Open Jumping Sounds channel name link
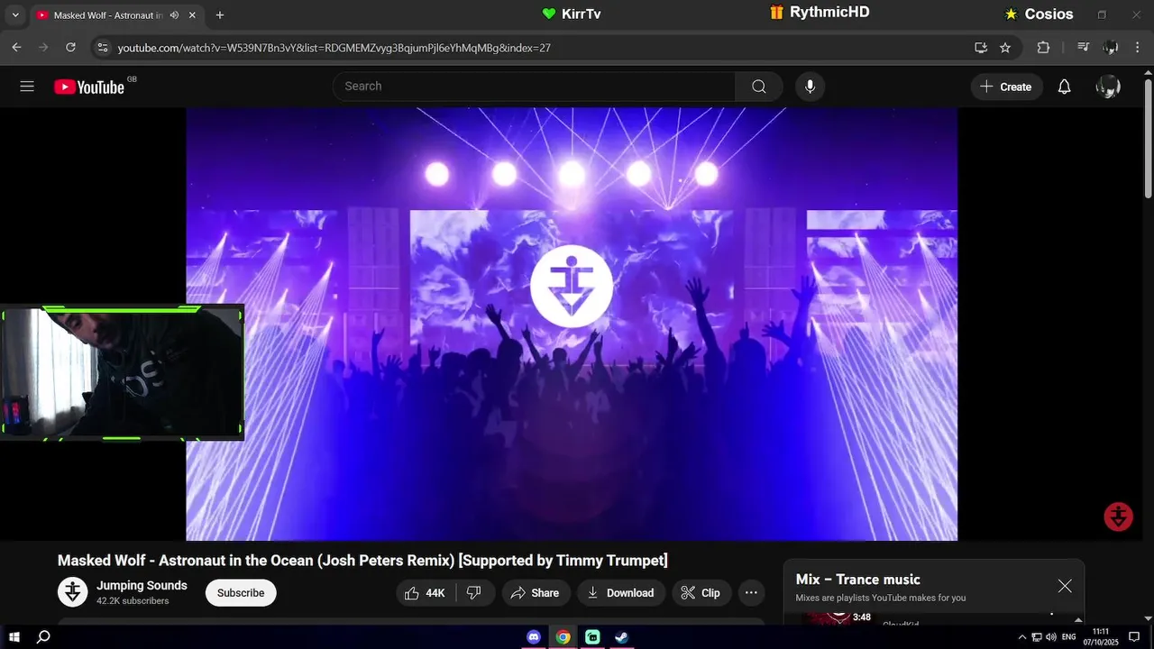Screen dimensions: 1154x649 [x=142, y=585]
